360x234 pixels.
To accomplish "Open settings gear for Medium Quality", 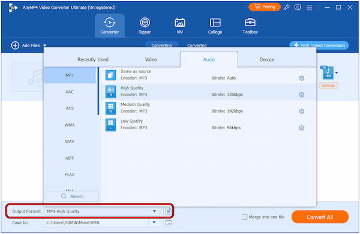I will (301, 111).
